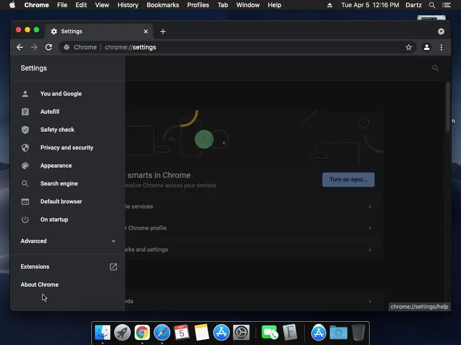Image resolution: width=461 pixels, height=345 pixels.
Task: Open the Tab menu in menu bar
Action: 222,5
